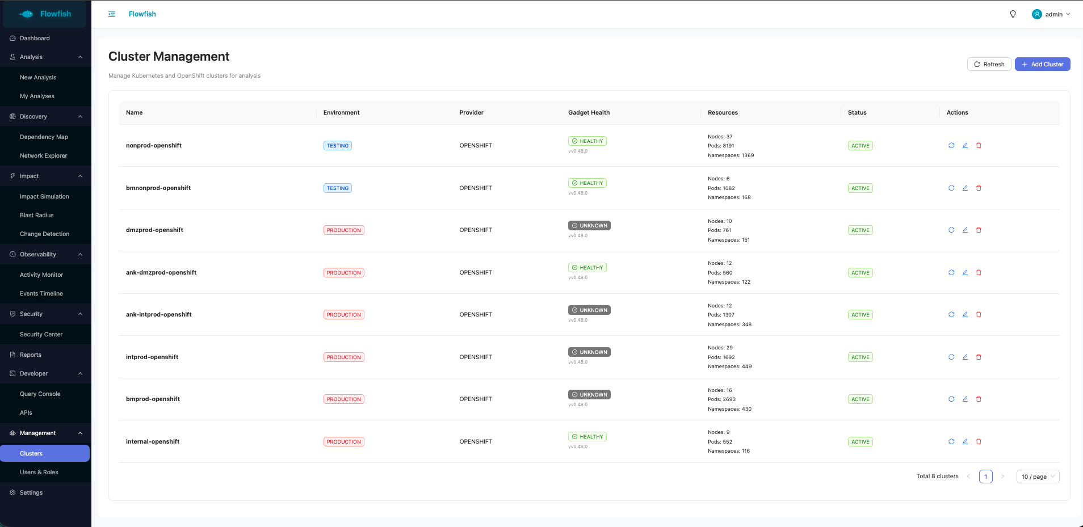
Task: Sync the nonprod-openshift cluster
Action: click(x=951, y=146)
